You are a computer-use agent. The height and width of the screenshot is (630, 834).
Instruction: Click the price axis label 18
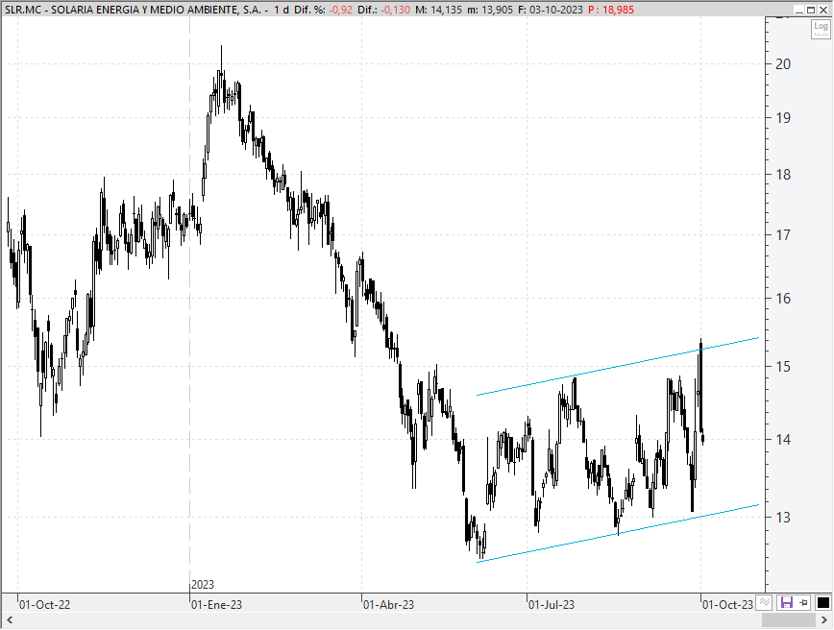(x=783, y=175)
